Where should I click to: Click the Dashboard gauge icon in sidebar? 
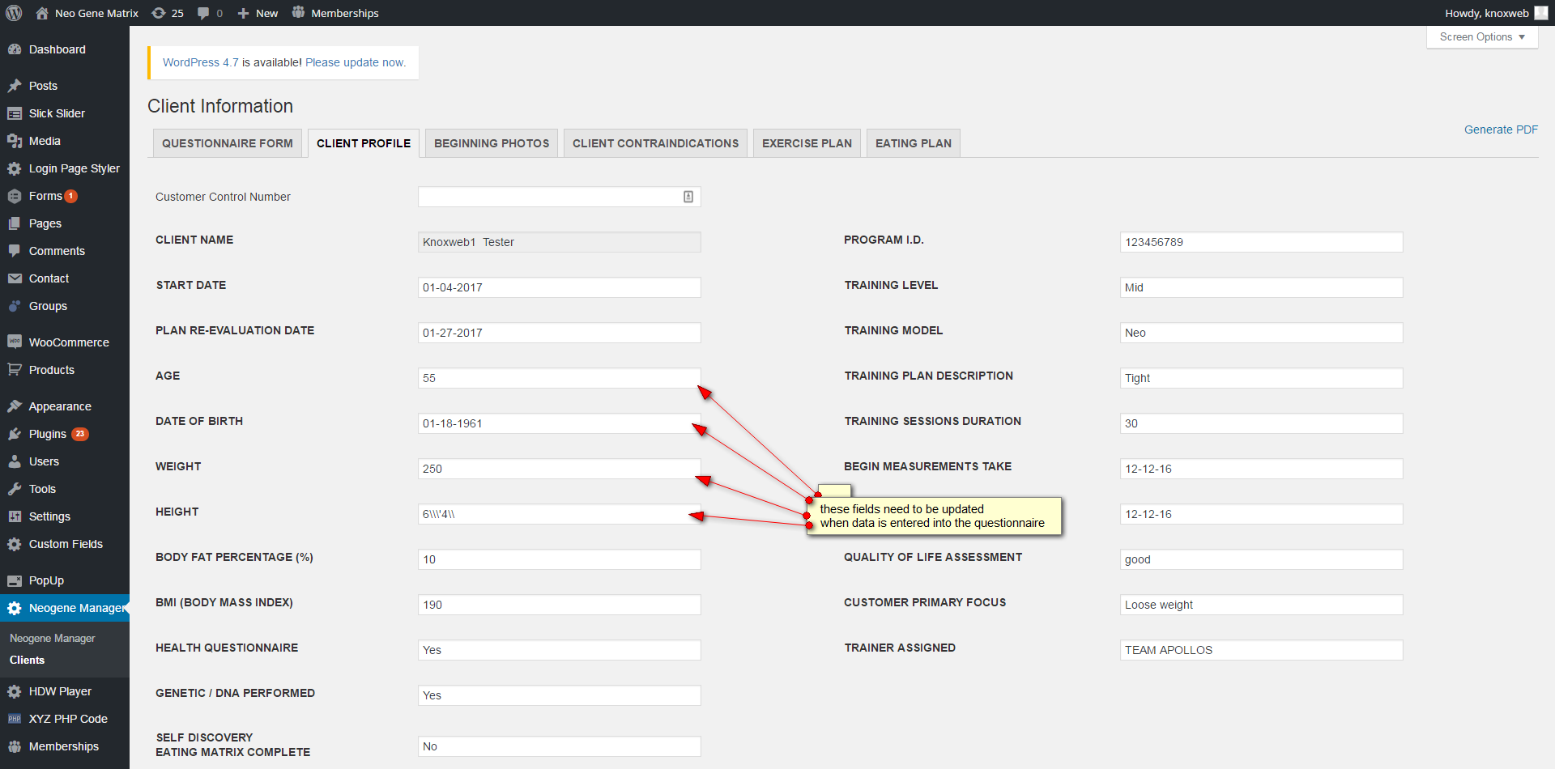(x=15, y=49)
